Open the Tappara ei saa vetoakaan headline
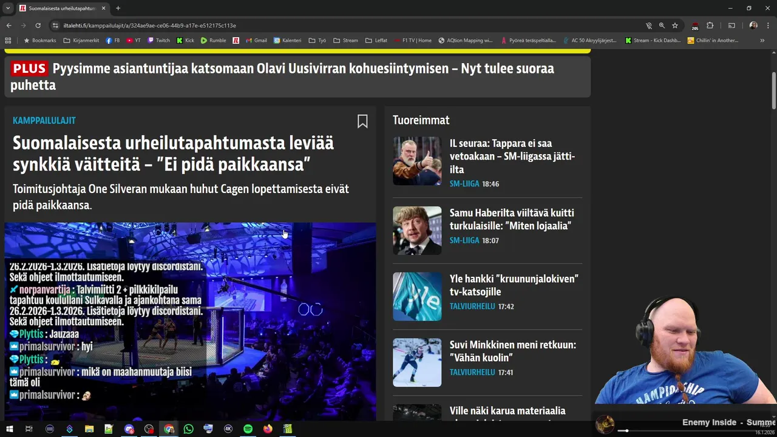The image size is (777, 437). pyautogui.click(x=512, y=157)
